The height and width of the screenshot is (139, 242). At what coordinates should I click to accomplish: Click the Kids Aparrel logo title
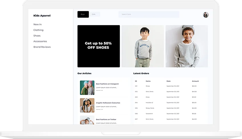click(42, 16)
